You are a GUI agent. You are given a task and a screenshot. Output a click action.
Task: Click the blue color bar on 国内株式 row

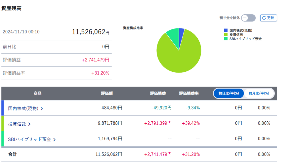pos(3,108)
